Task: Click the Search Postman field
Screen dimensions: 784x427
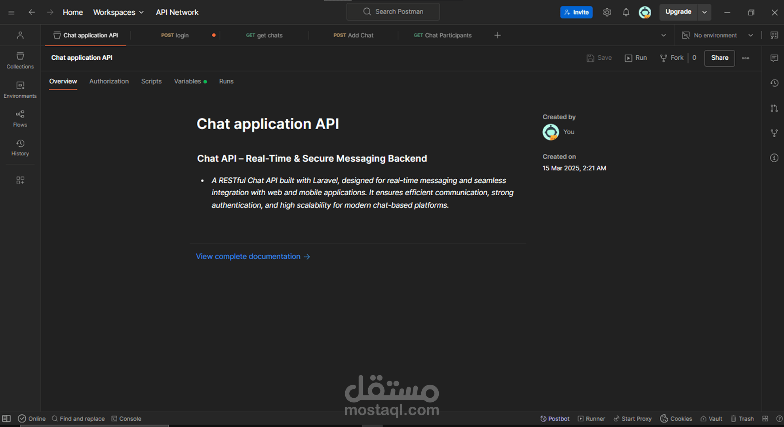Action: click(x=393, y=11)
